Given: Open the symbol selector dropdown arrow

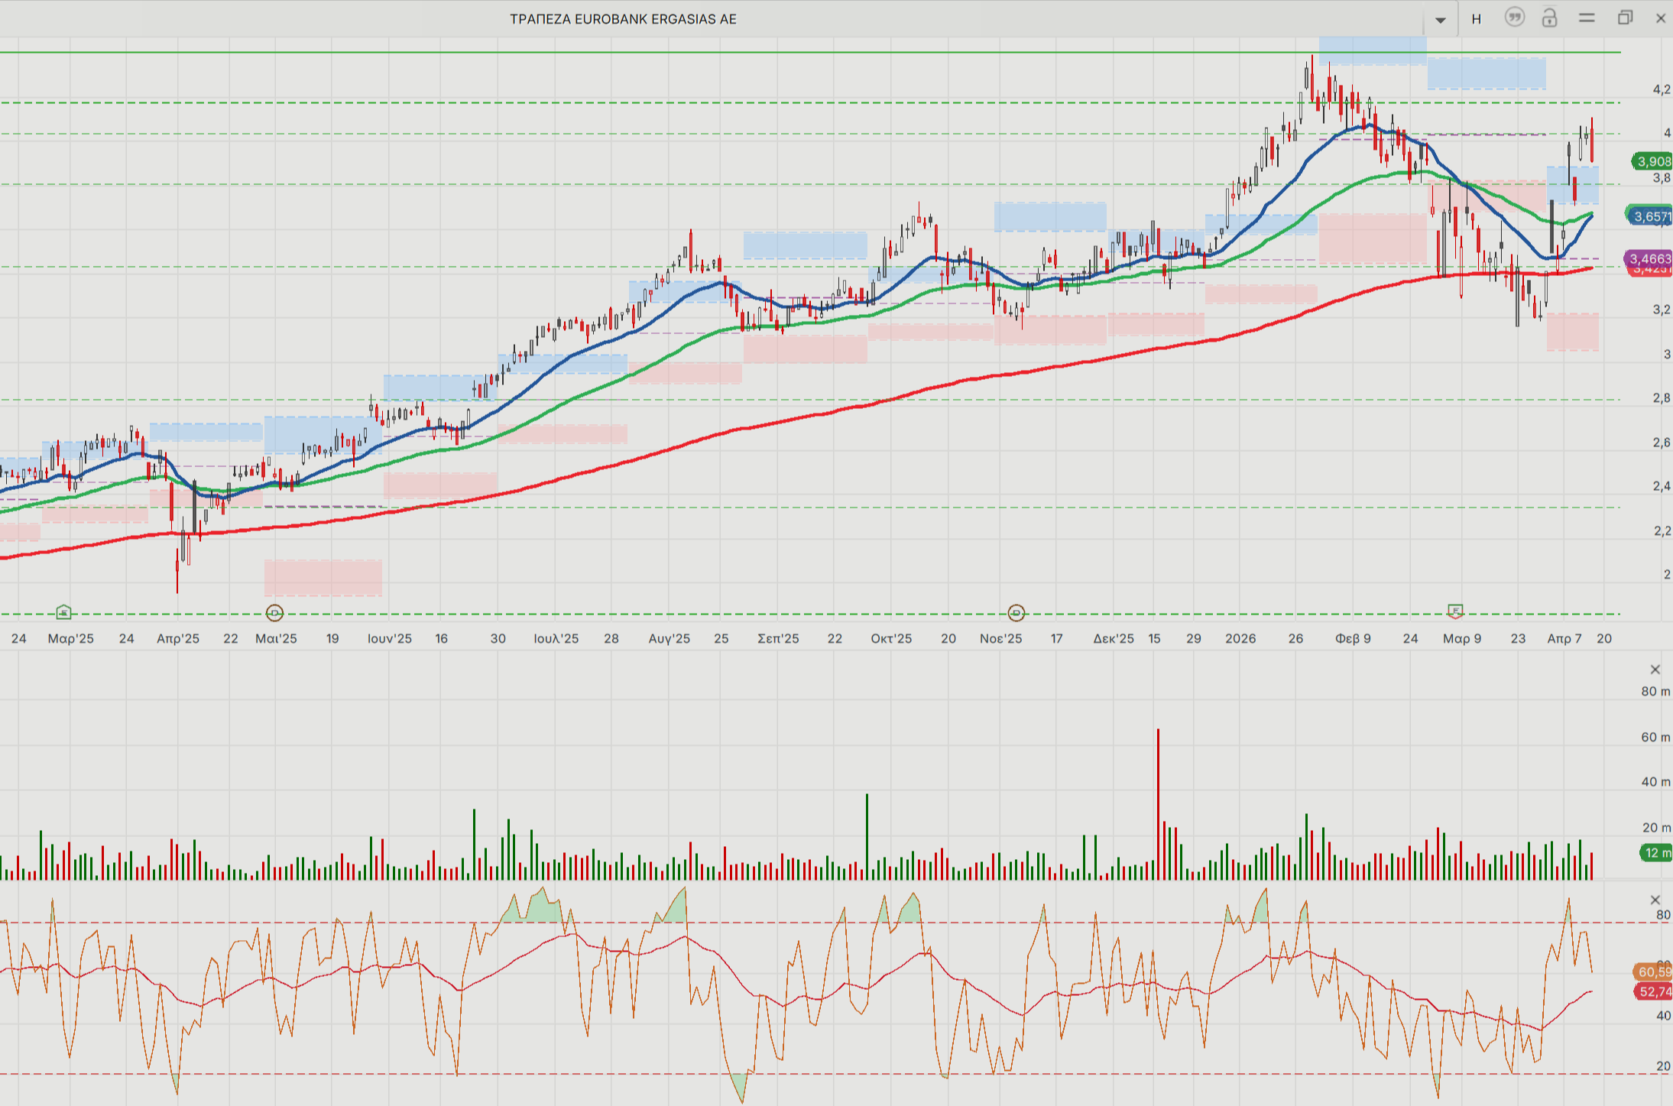Looking at the screenshot, I should (1440, 20).
